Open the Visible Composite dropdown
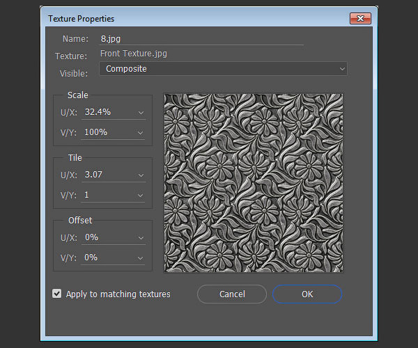 (223, 69)
